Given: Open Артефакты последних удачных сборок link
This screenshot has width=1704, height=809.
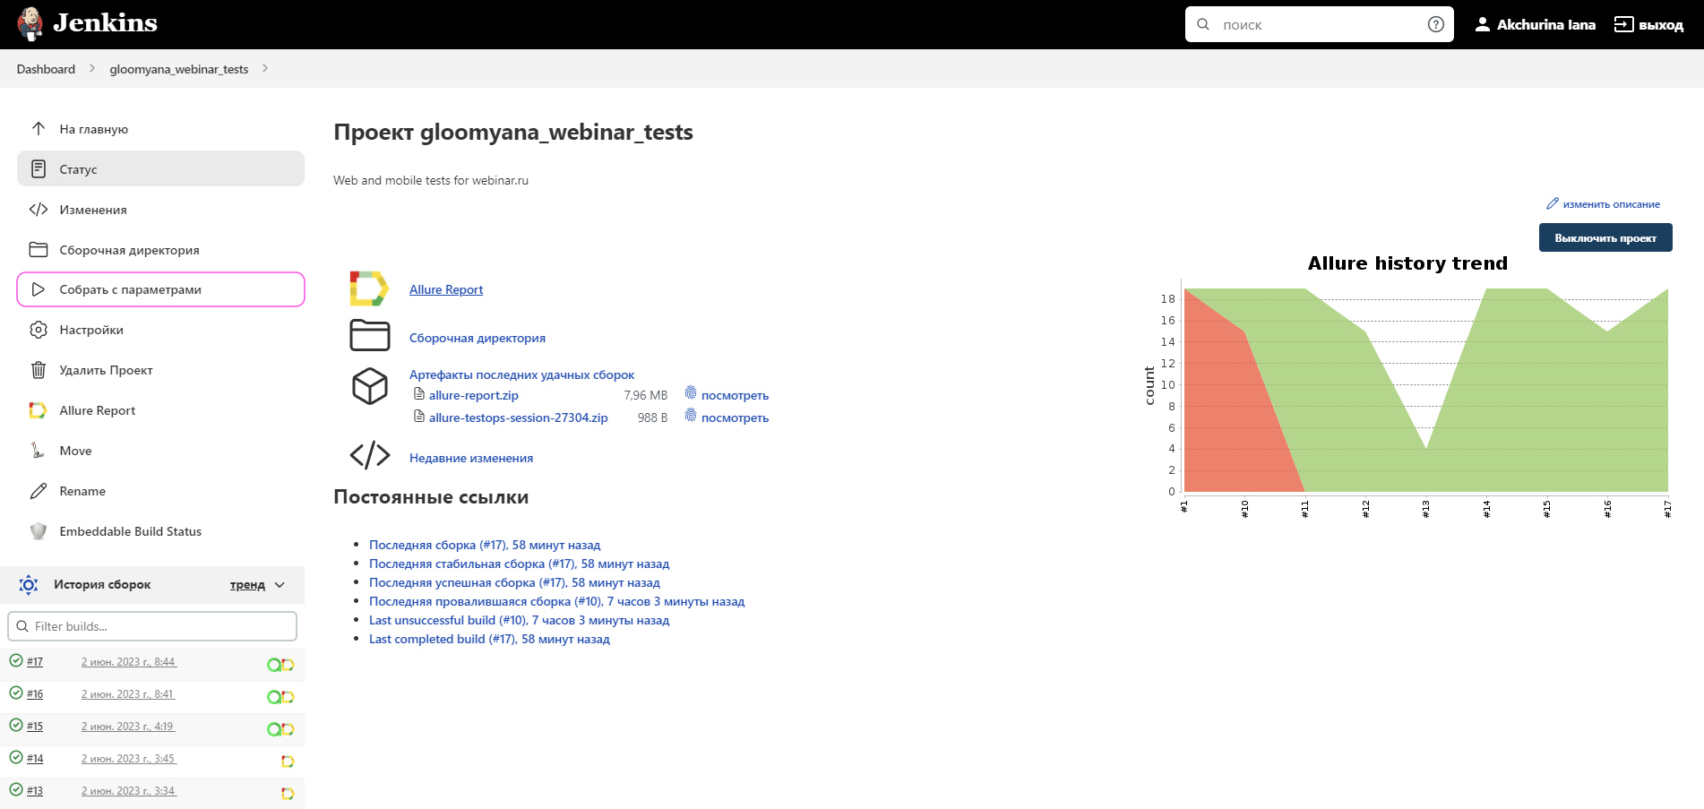Looking at the screenshot, I should click(x=521, y=374).
